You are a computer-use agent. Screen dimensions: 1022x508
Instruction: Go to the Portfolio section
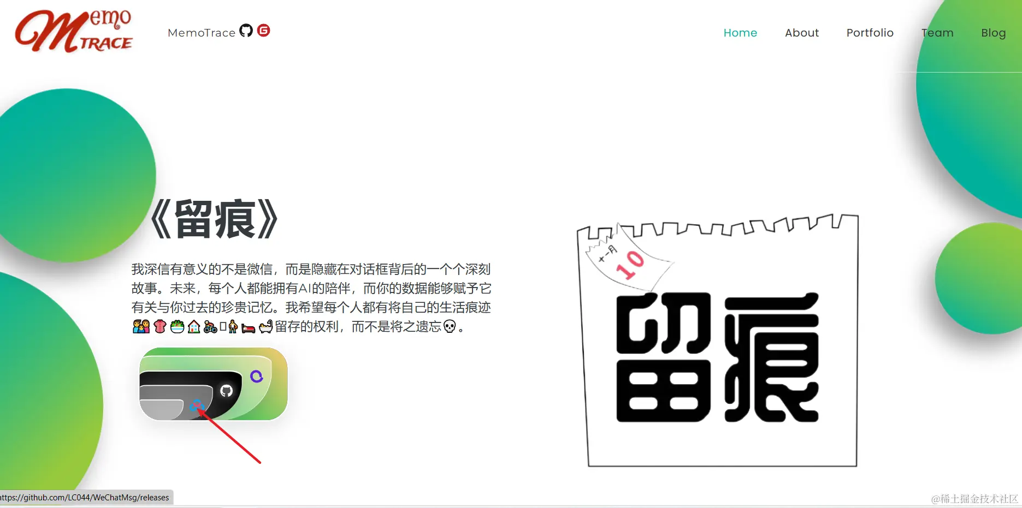(870, 33)
